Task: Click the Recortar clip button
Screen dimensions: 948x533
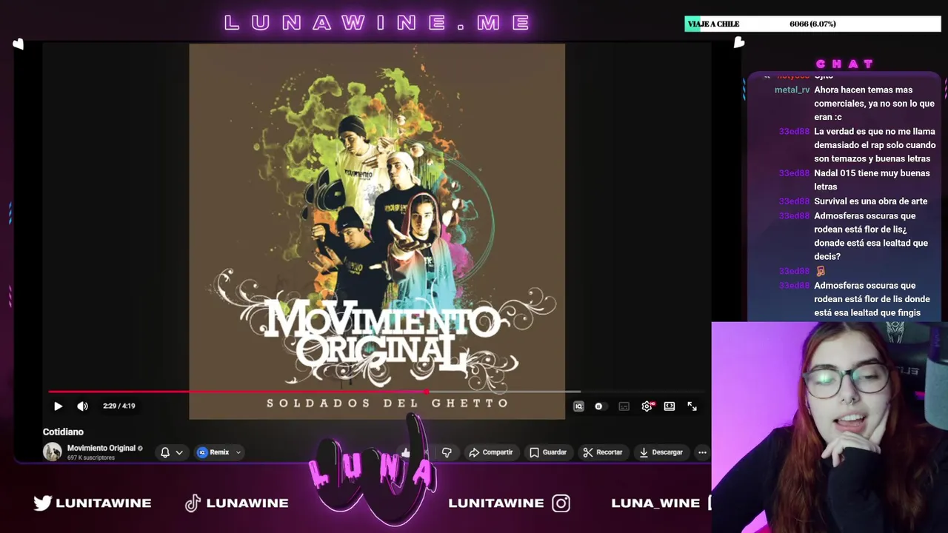Action: 602,452
